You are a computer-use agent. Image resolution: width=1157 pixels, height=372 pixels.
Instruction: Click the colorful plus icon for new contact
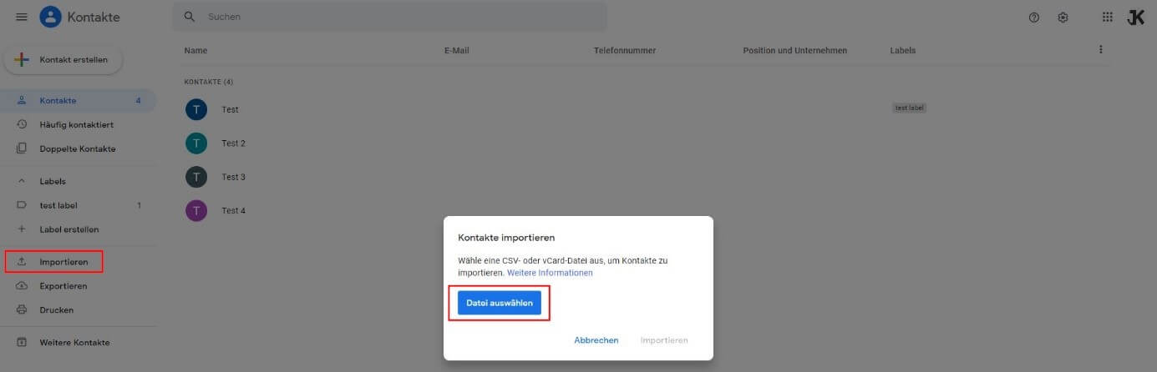click(x=23, y=60)
